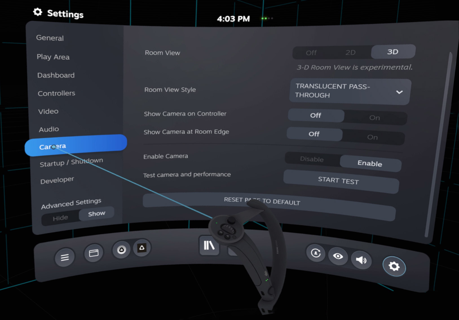Open the hamburger menu in the dashboard bar
Screen dimensions: 459x320
pos(65,257)
